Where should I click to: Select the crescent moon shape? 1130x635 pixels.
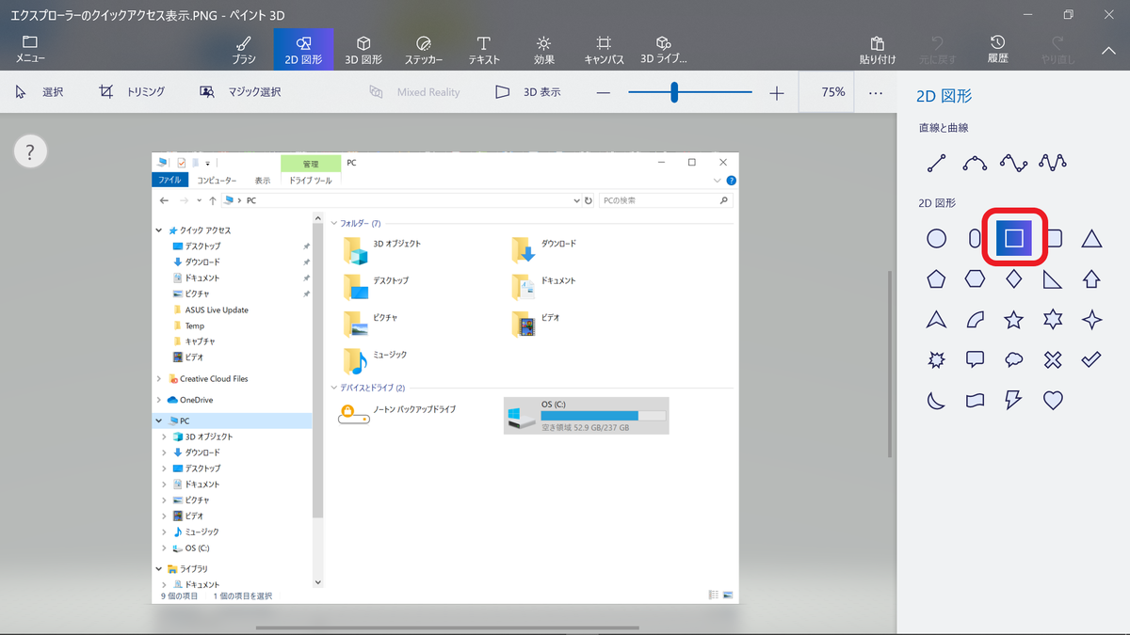[x=936, y=400]
